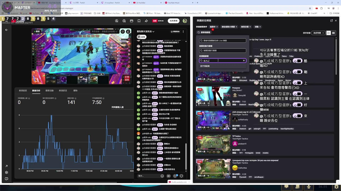Toggle the same-category quick filter chip
341x191 pixels.
pyautogui.click(x=246, y=27)
